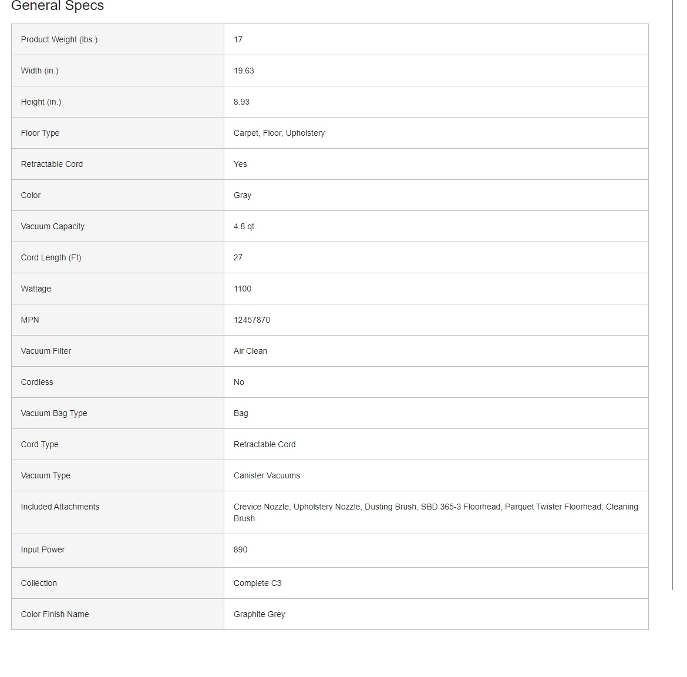Click the Graphite Grey finish value

[260, 614]
